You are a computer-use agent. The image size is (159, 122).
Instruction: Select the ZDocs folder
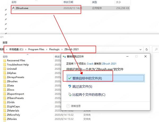click(x=11, y=90)
